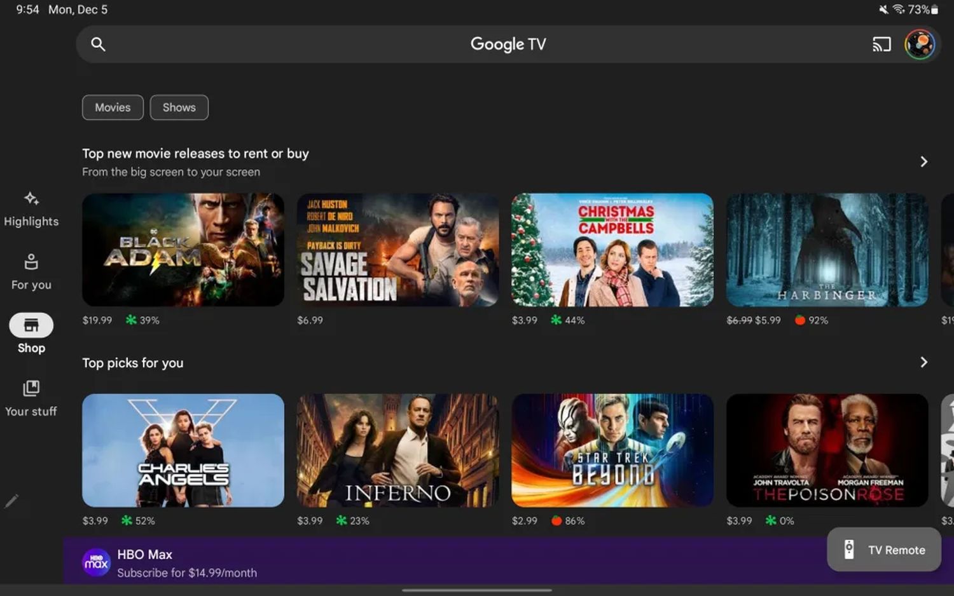Tap the search magnifier icon

(x=98, y=44)
